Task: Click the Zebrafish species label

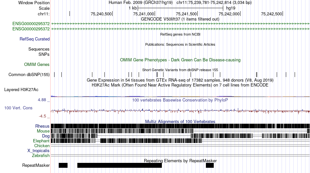Action: coord(41,156)
